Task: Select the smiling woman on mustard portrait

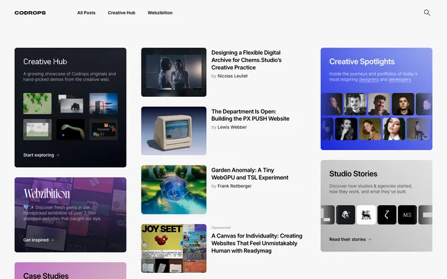Action: pyautogui.click(x=370, y=129)
